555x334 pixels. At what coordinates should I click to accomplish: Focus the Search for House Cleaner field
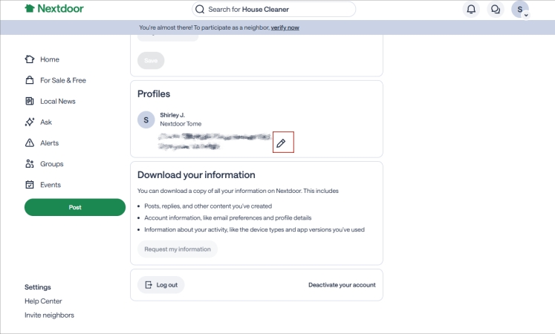(274, 9)
